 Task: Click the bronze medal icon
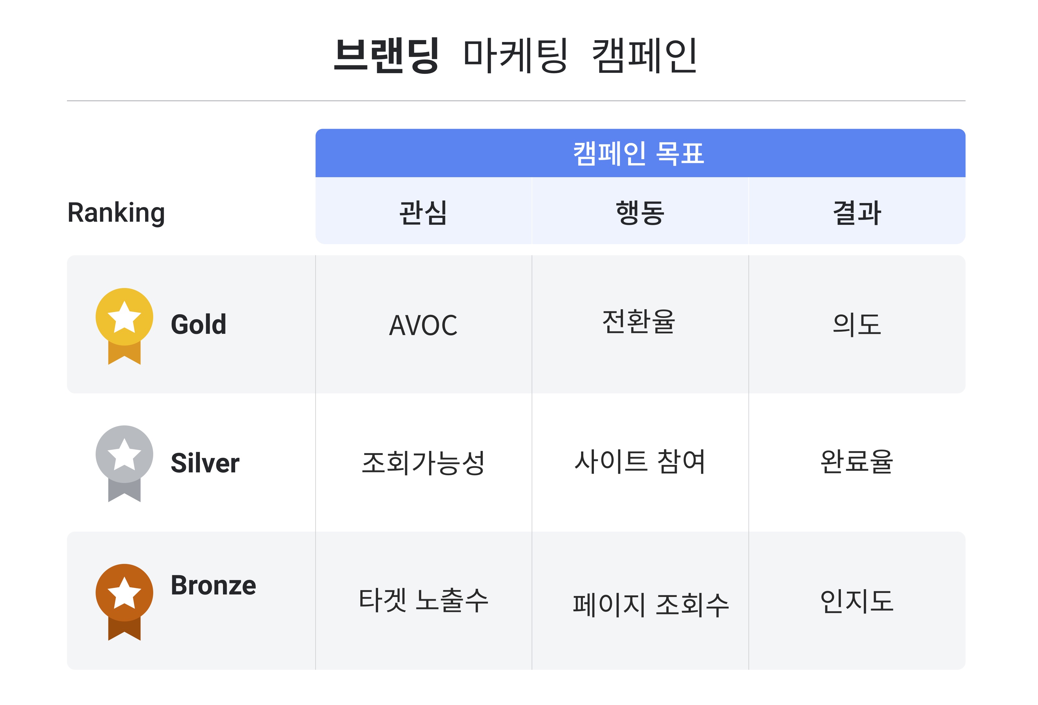125,602
